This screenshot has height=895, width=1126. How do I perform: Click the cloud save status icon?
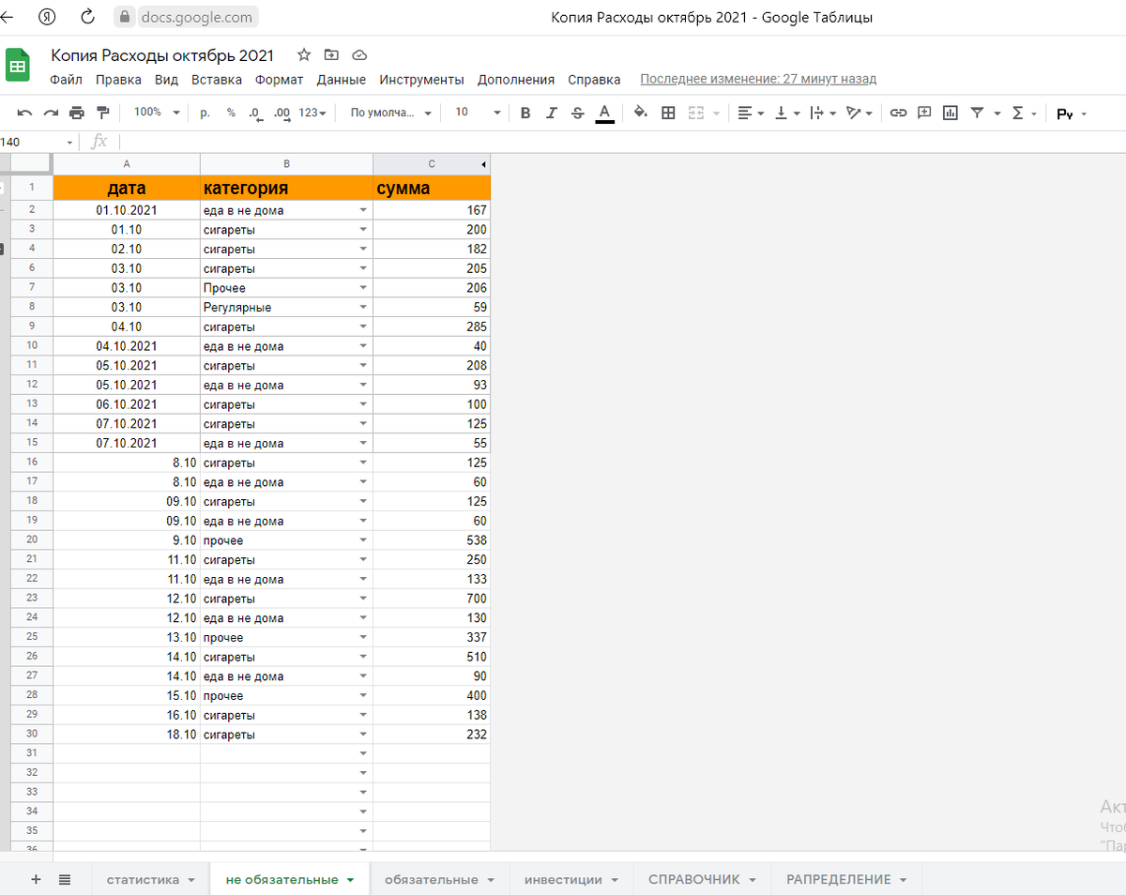[x=358, y=54]
